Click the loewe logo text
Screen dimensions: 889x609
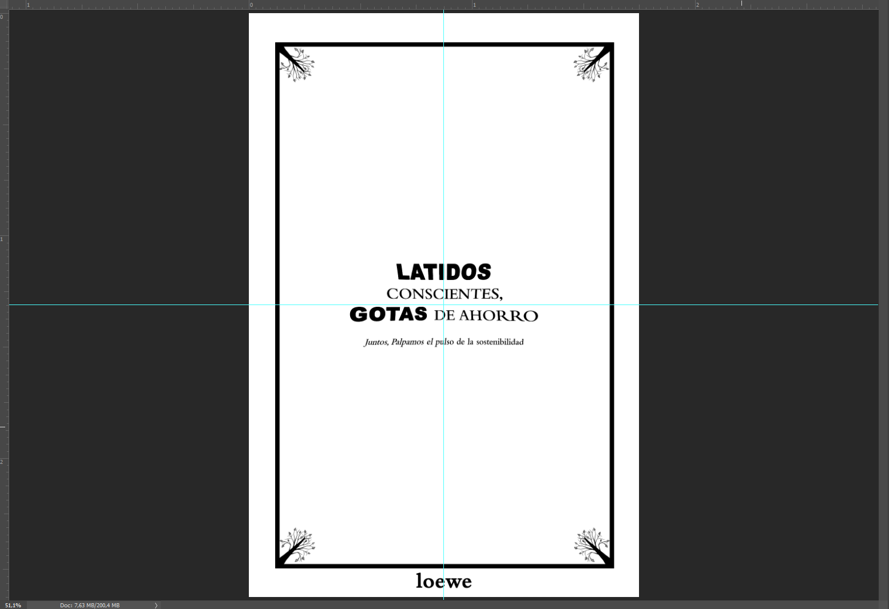(444, 580)
